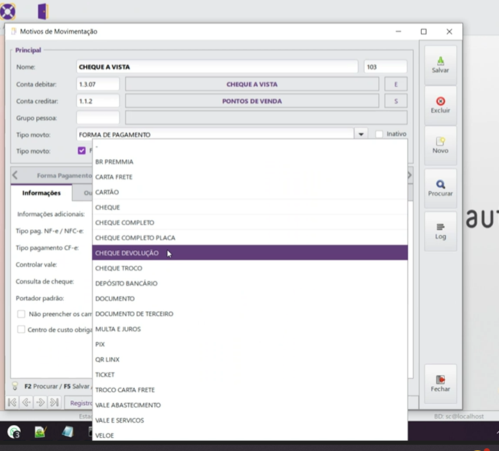The image size is (499, 451).
Task: Open the Log button
Action: point(441,231)
